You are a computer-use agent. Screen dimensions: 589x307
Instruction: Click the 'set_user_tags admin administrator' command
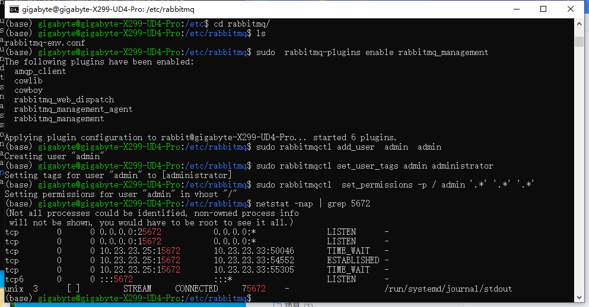coord(415,166)
